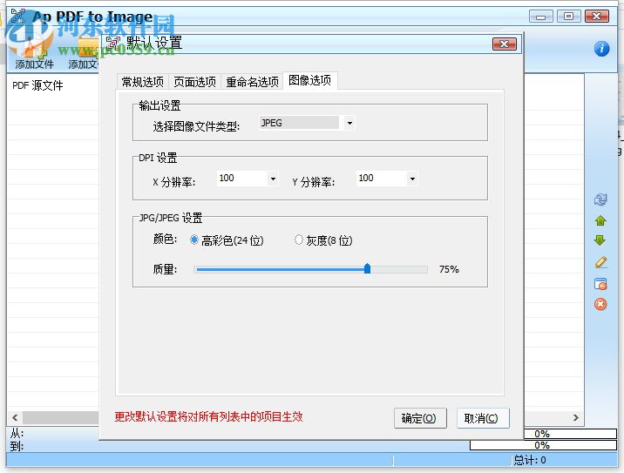Click the 75% quality value label
Image resolution: width=624 pixels, height=473 pixels.
(449, 269)
